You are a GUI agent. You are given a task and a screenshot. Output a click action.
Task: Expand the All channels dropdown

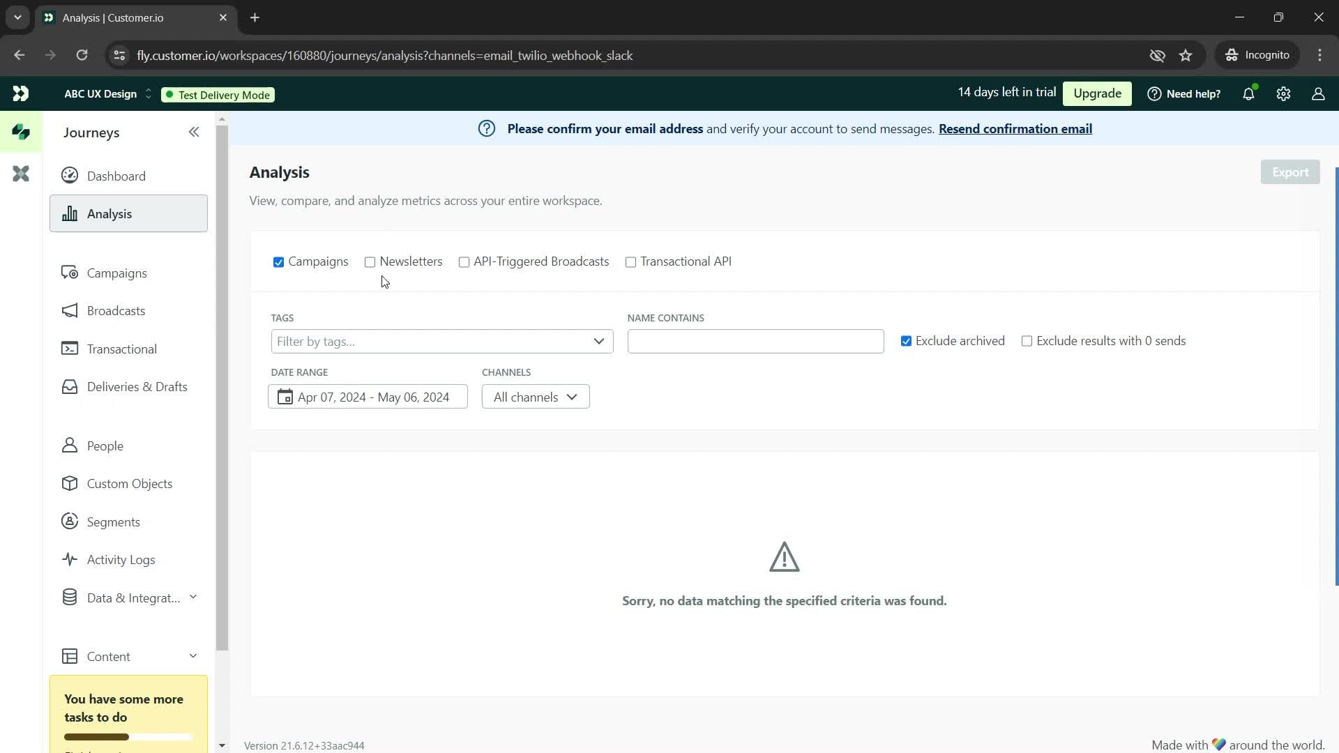[x=534, y=396]
